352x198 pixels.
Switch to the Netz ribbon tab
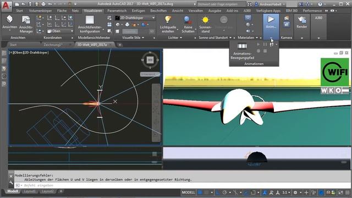[x=75, y=10]
